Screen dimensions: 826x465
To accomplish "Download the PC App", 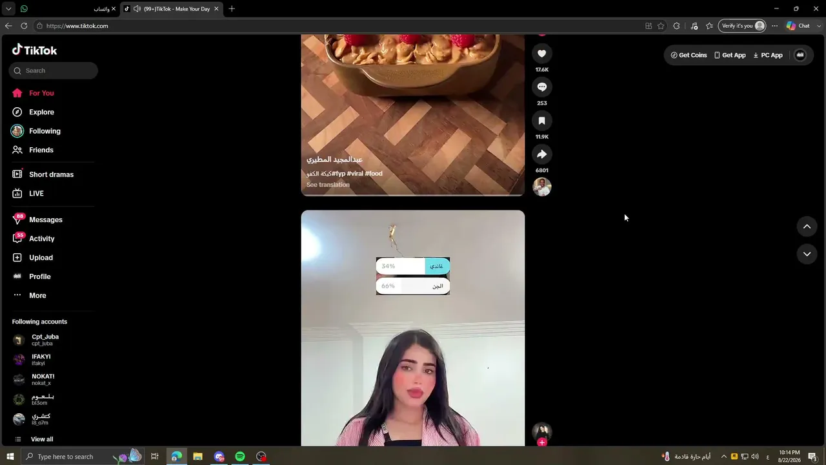I will point(768,56).
